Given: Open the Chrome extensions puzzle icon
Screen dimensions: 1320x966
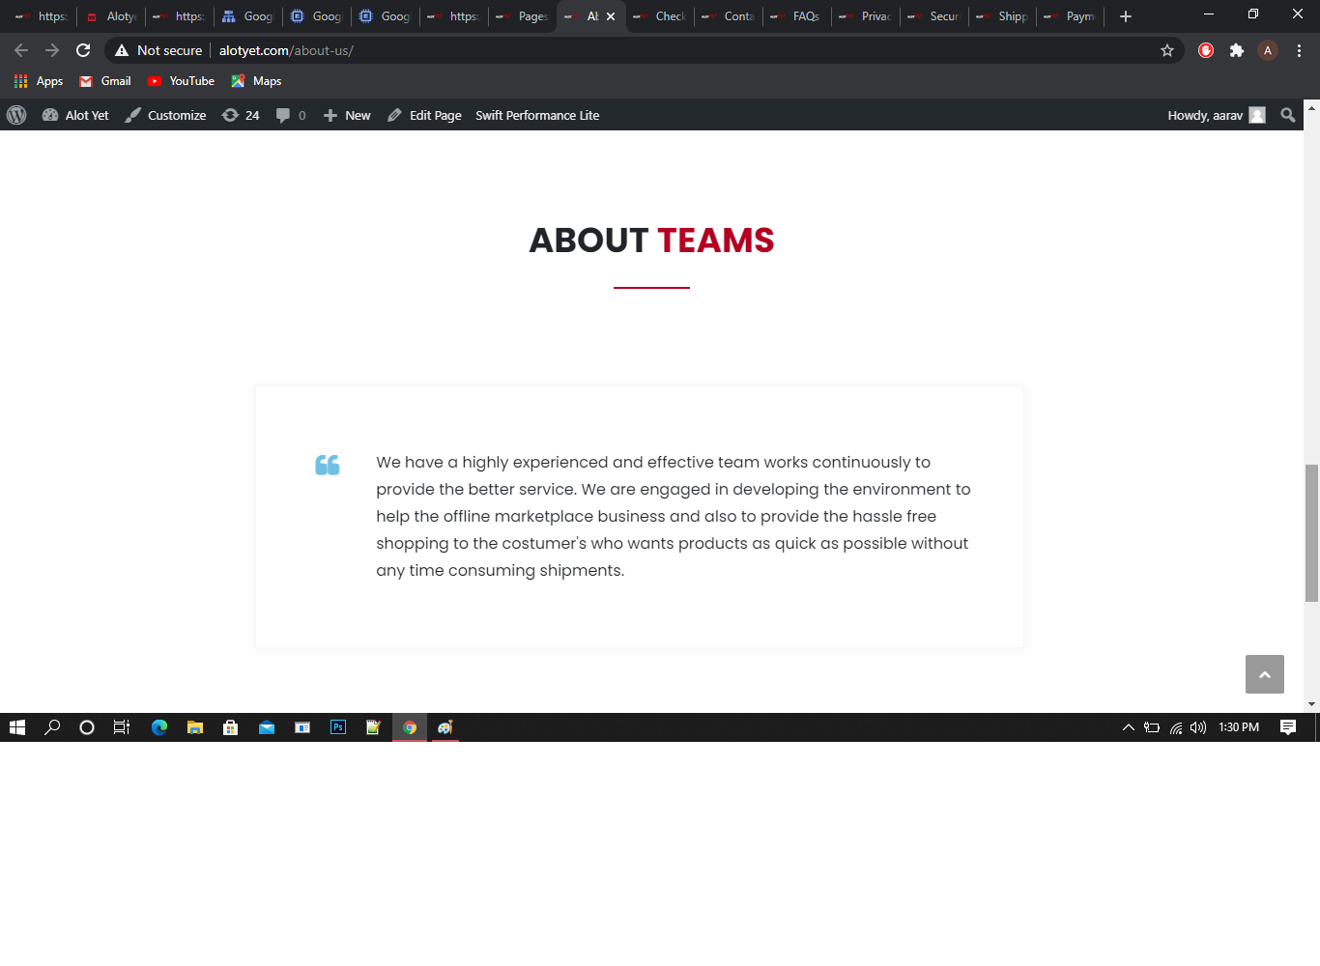Looking at the screenshot, I should (1236, 50).
